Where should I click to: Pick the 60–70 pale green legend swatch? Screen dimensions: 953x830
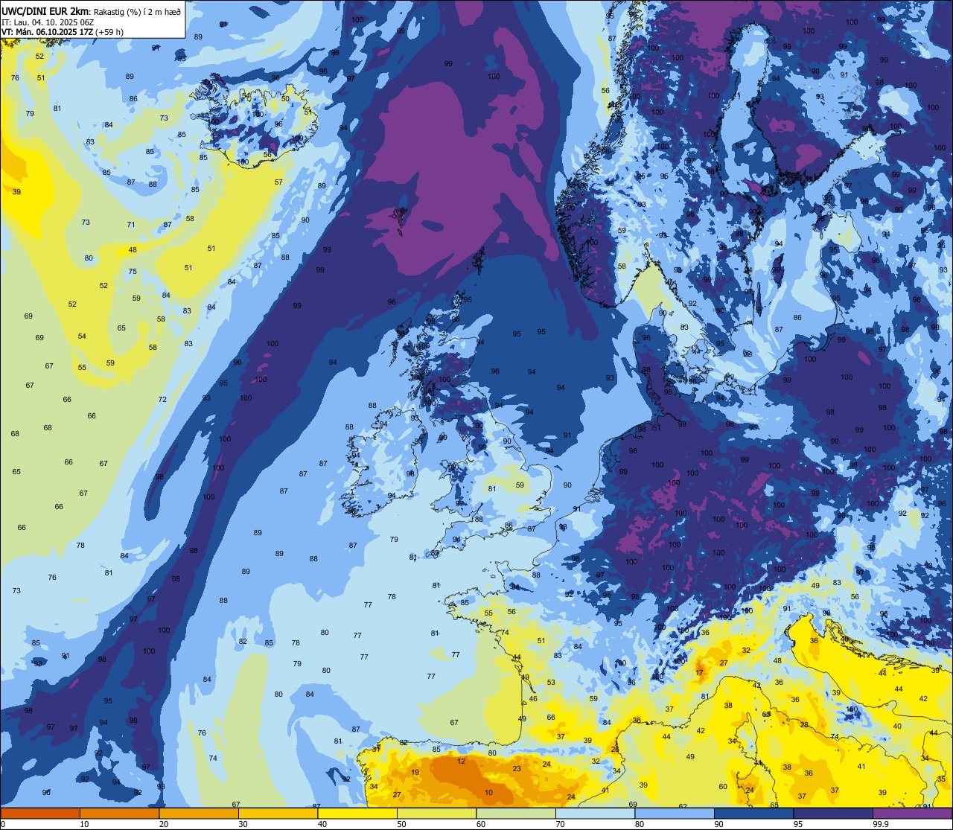point(515,813)
